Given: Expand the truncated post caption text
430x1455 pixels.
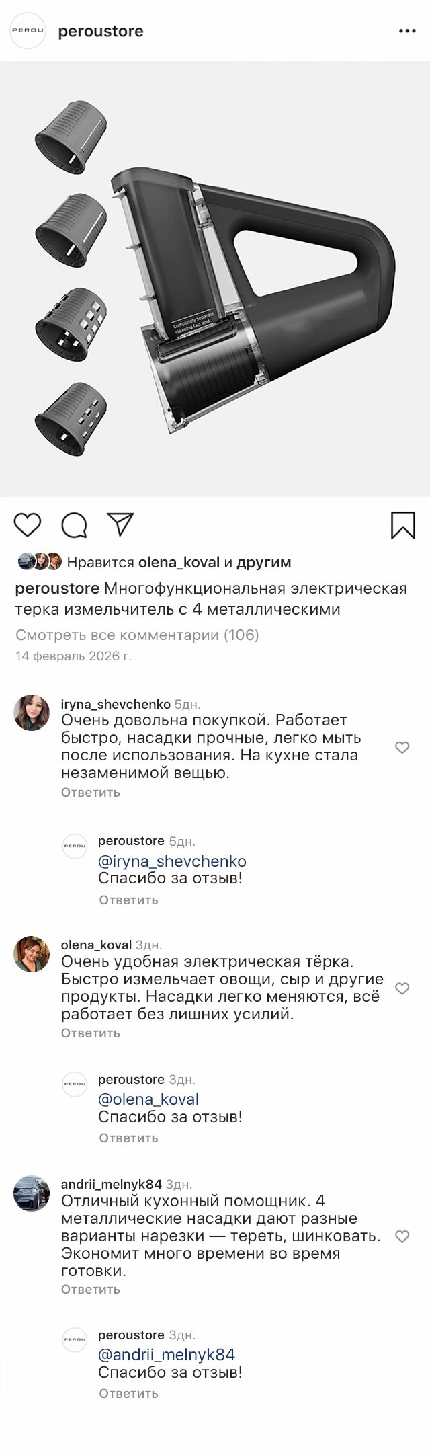Looking at the screenshot, I should click(x=211, y=599).
